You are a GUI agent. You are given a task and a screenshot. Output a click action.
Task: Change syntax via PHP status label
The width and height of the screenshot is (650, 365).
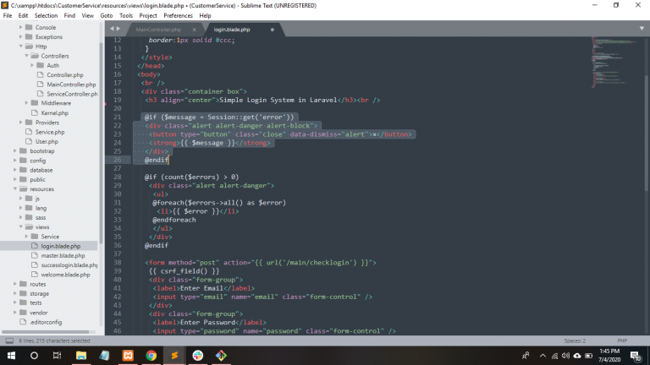[622, 341]
